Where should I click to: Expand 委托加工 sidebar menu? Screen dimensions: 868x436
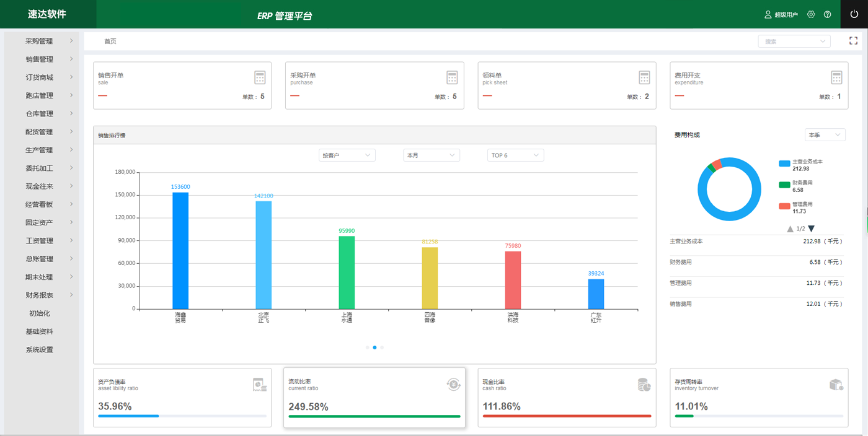coord(42,168)
